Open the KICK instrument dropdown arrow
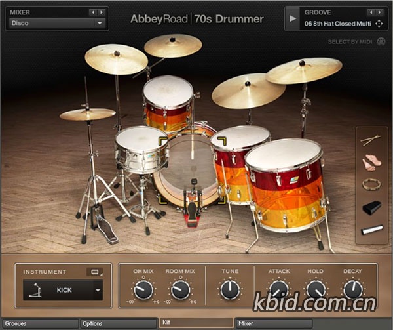The width and height of the screenshot is (393, 330). click(98, 290)
